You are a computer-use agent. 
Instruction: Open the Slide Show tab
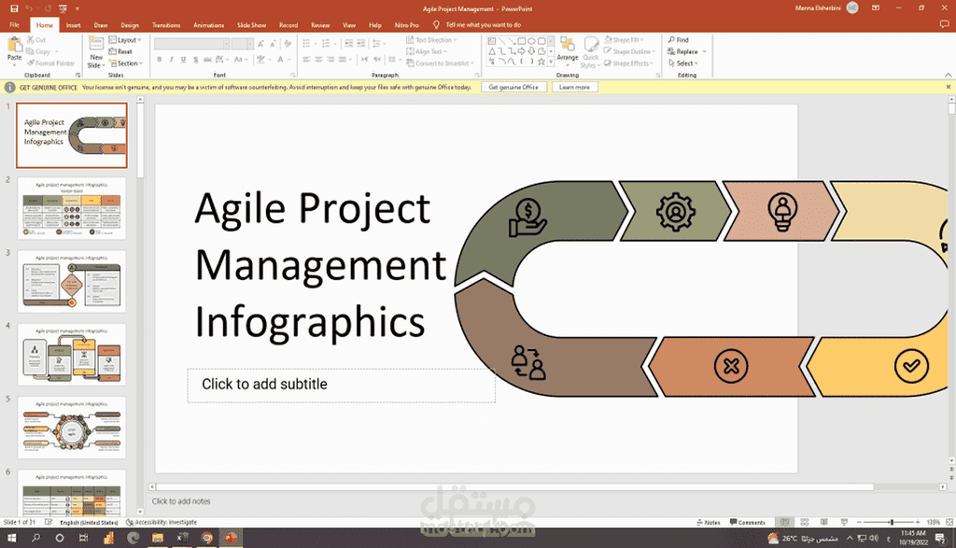coord(251,25)
